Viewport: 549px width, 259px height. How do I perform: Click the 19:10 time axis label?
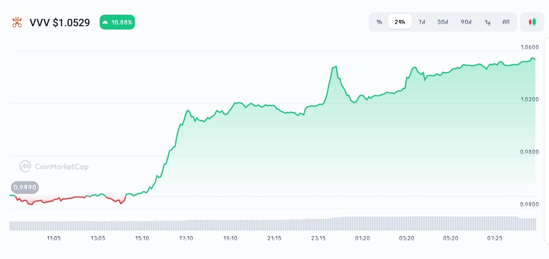(230, 238)
